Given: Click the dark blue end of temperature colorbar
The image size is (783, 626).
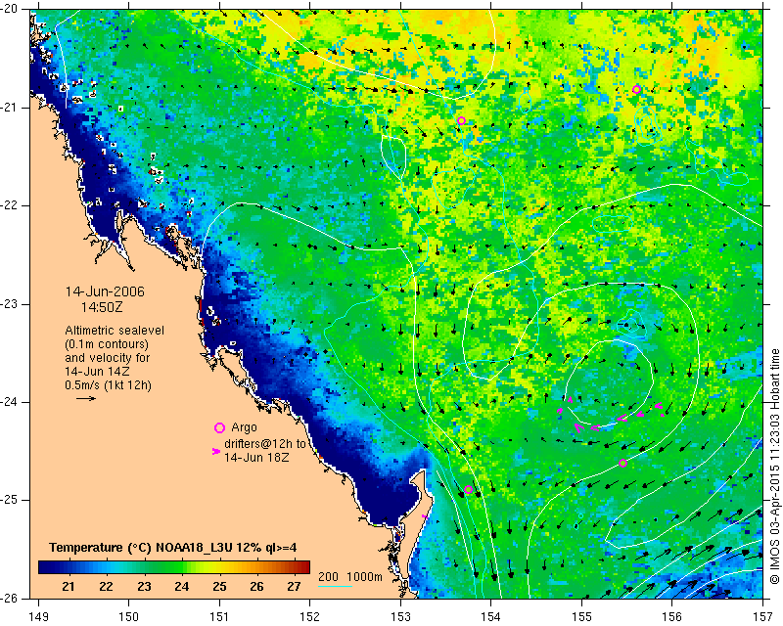Looking at the screenshot, I should click(x=45, y=567).
